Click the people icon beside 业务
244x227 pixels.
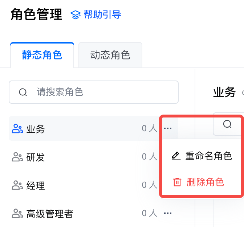[x=17, y=128]
